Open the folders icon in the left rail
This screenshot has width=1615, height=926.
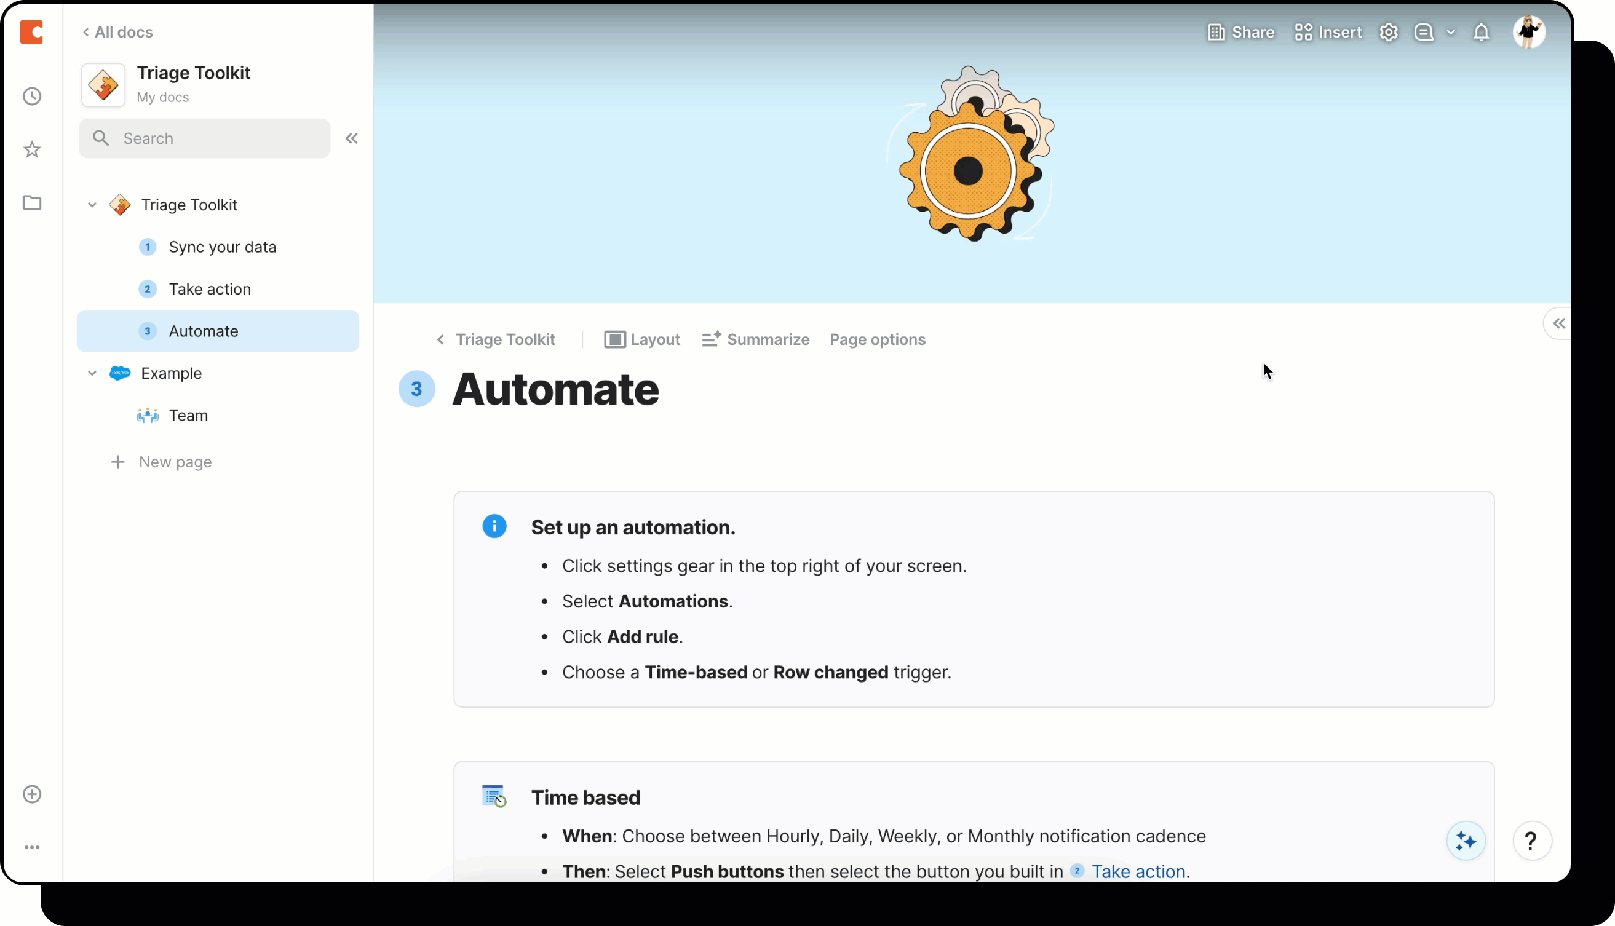point(32,202)
